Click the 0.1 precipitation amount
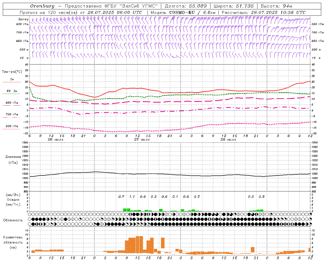 (175, 197)
